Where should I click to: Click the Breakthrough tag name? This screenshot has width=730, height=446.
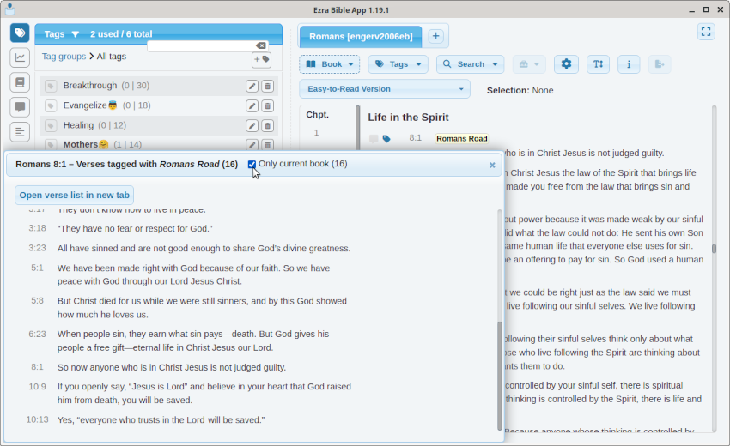click(90, 86)
